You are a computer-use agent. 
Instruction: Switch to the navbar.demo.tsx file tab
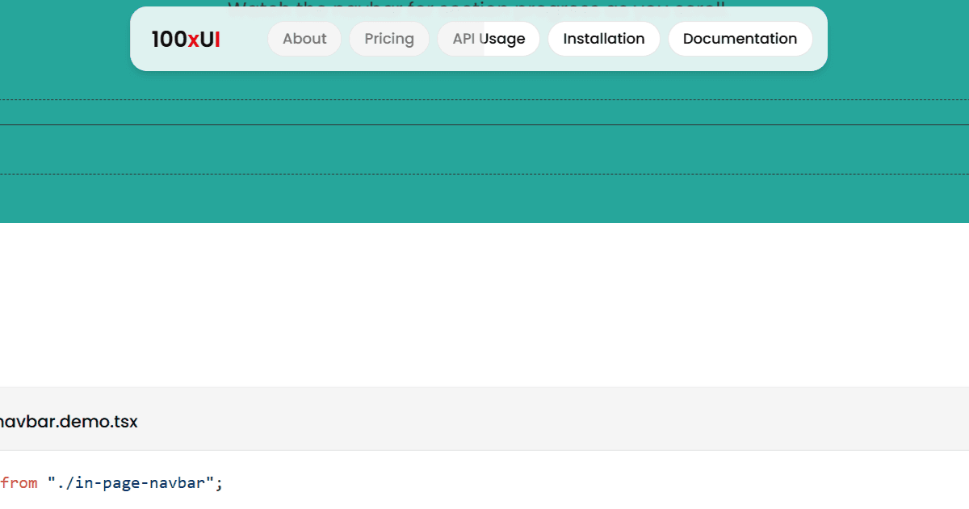pyautogui.click(x=68, y=421)
